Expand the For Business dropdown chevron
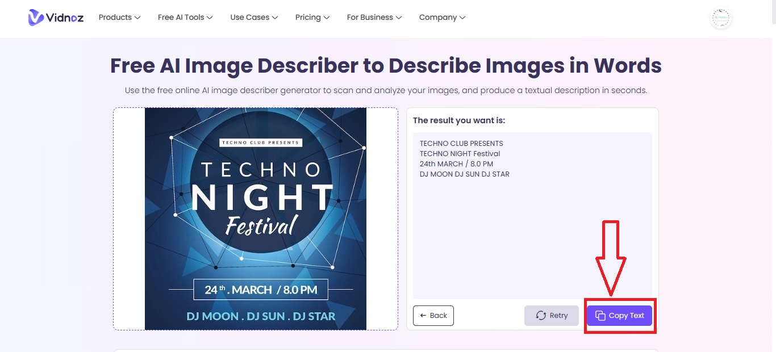This screenshot has height=352, width=776. point(399,18)
